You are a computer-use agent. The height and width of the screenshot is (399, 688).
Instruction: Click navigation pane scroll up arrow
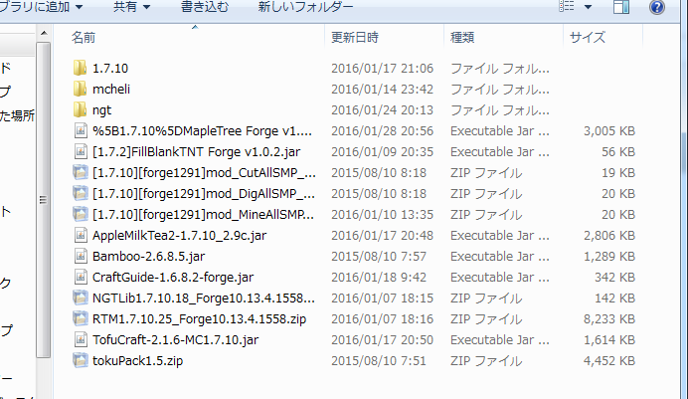(x=44, y=33)
